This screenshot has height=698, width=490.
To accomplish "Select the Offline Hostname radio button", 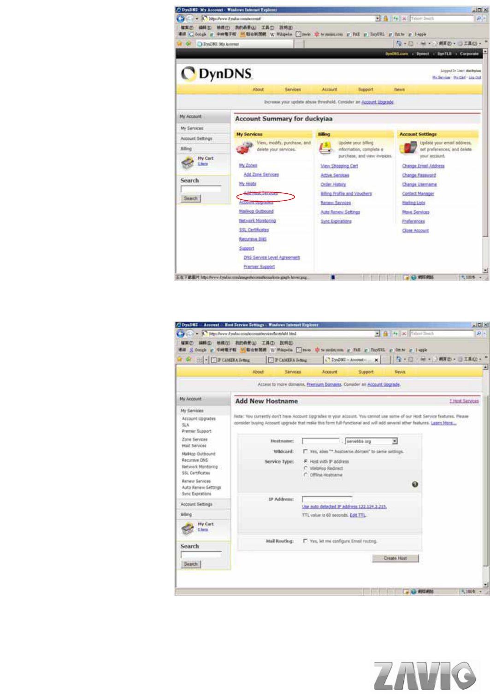I will (305, 475).
